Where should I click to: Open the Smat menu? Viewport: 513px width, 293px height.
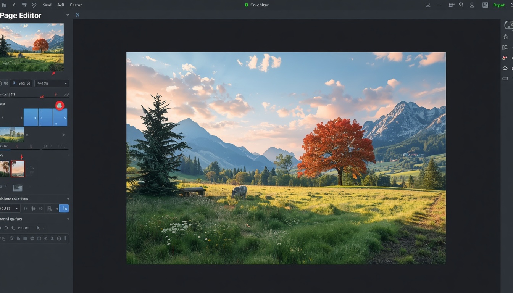coord(47,5)
